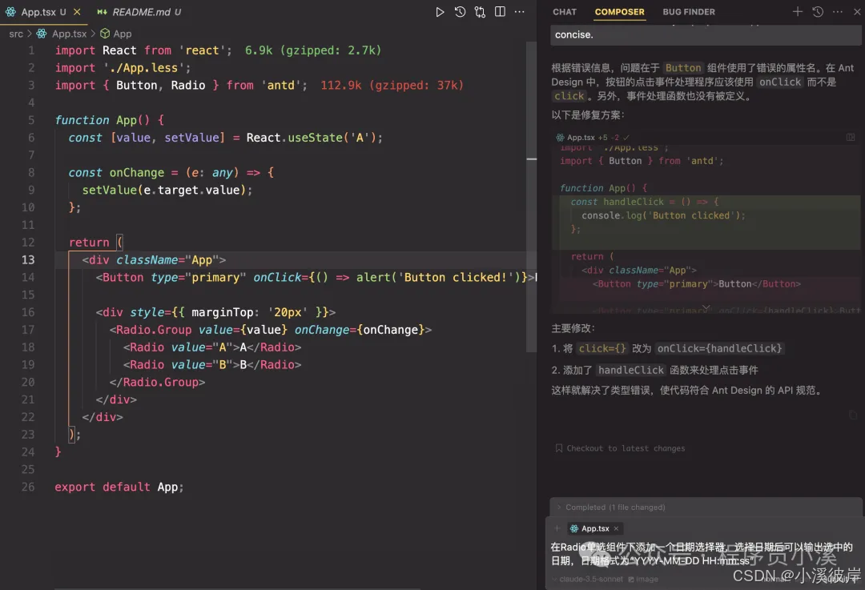Click the App.tsx context chip
This screenshot has height=590, width=865.
coord(594,528)
